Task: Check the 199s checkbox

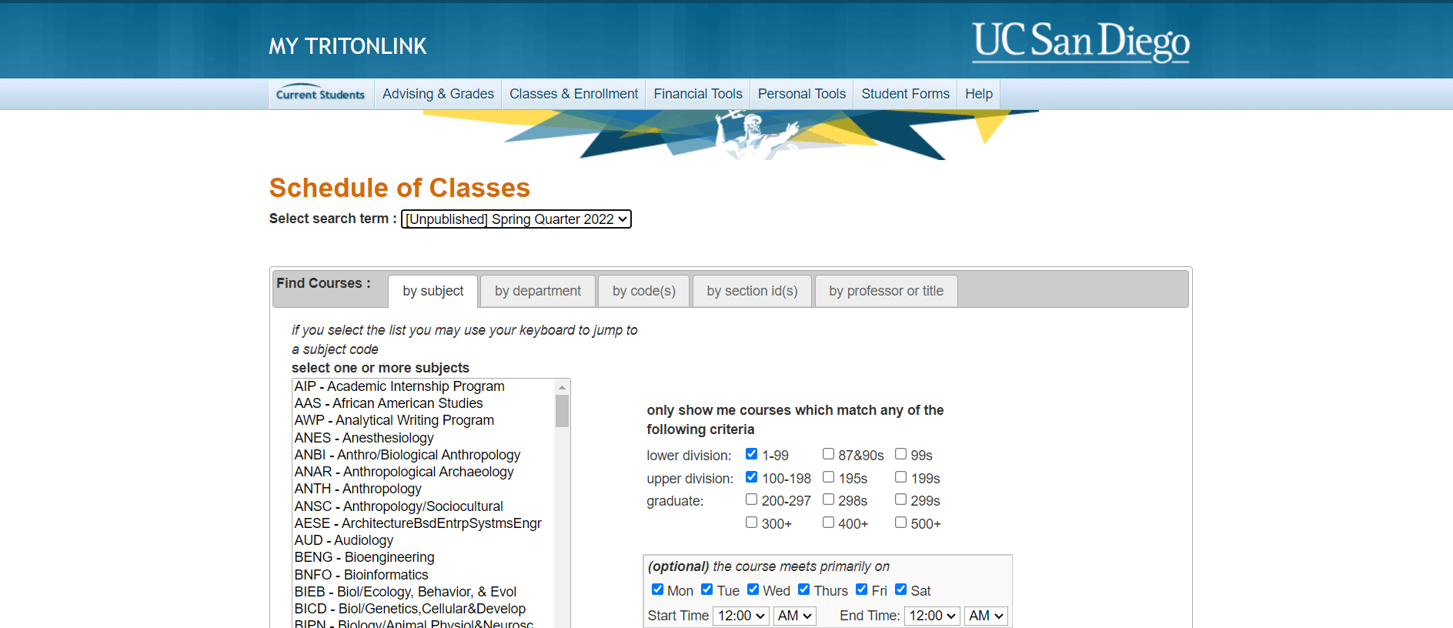Action: pos(900,477)
